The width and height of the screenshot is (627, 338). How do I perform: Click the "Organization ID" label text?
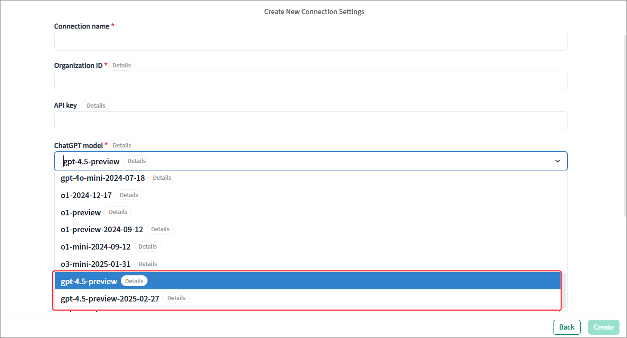[78, 66]
